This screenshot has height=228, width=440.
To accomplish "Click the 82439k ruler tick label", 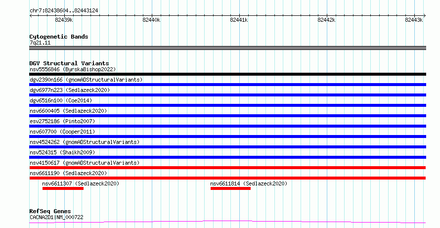I will click(x=64, y=20).
